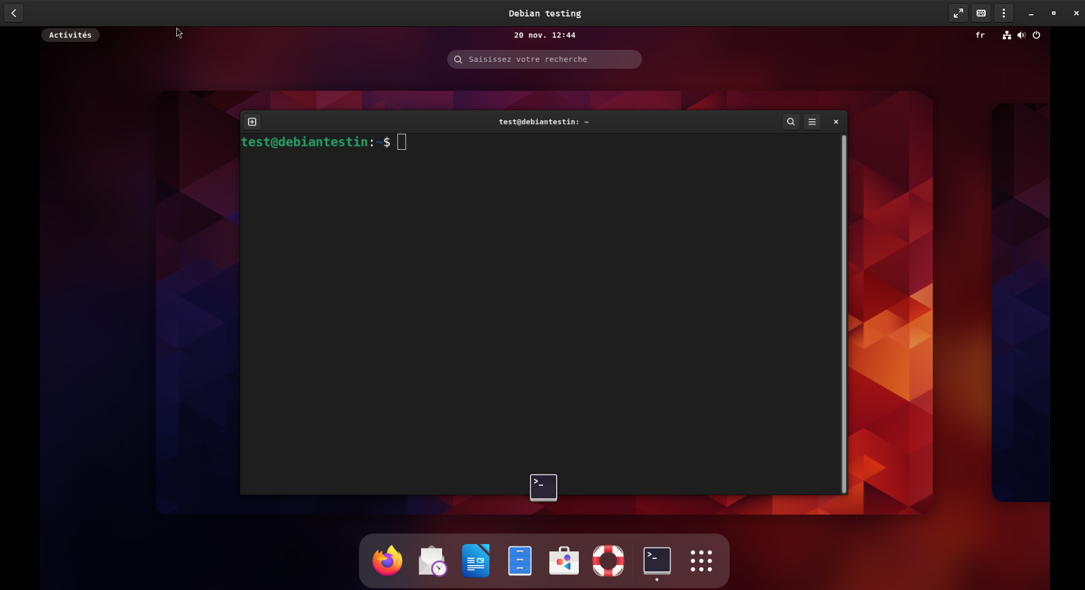
Task: Open Firefox from the dock
Action: [x=388, y=561]
